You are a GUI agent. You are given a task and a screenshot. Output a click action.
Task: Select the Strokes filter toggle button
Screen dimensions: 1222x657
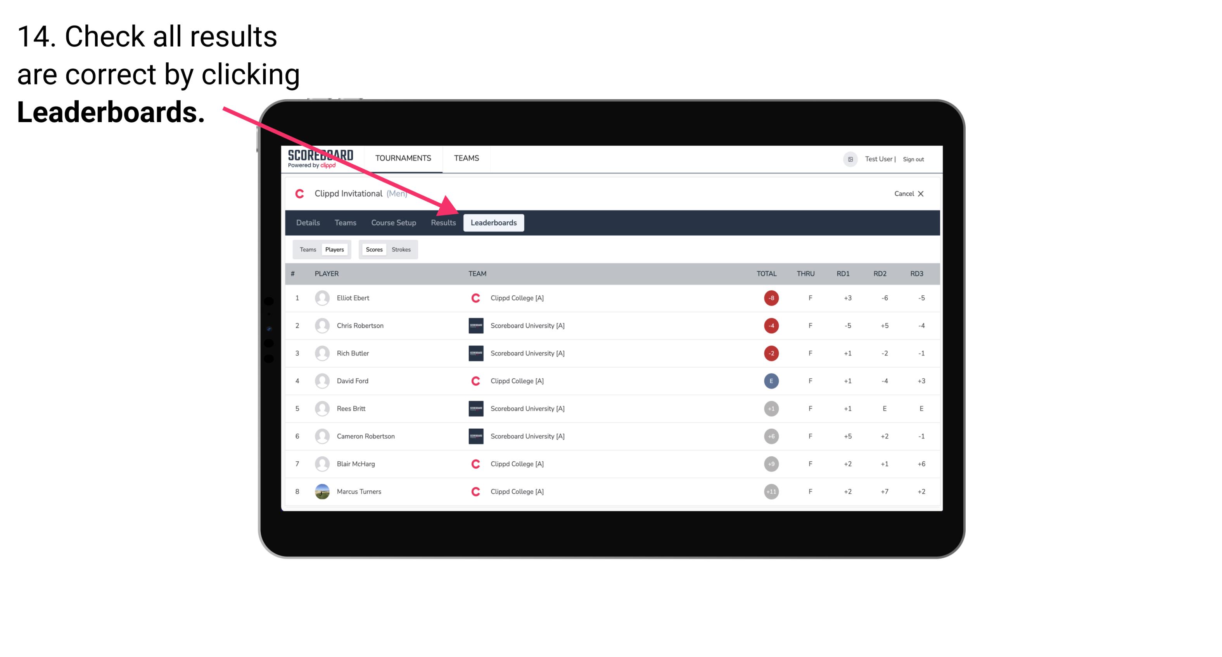401,249
